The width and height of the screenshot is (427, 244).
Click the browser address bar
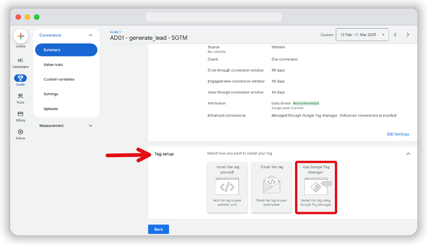pyautogui.click(x=213, y=17)
